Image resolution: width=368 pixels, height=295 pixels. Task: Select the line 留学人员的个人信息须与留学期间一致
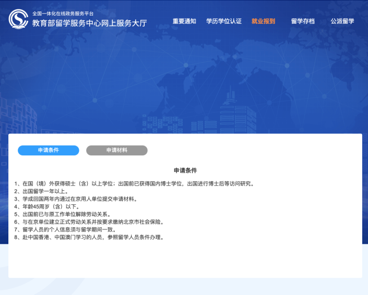(65, 230)
